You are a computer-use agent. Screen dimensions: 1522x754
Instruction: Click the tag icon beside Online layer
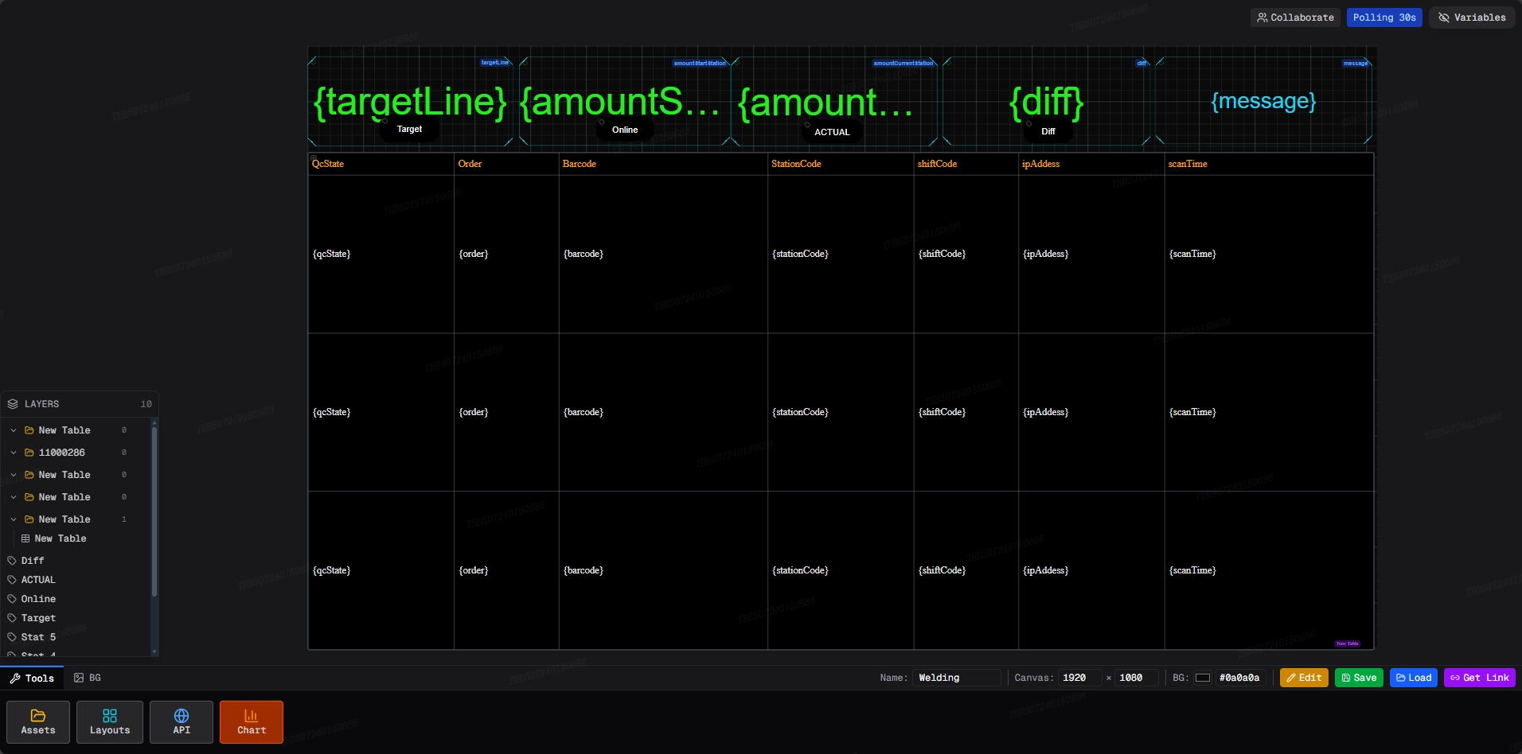click(12, 599)
